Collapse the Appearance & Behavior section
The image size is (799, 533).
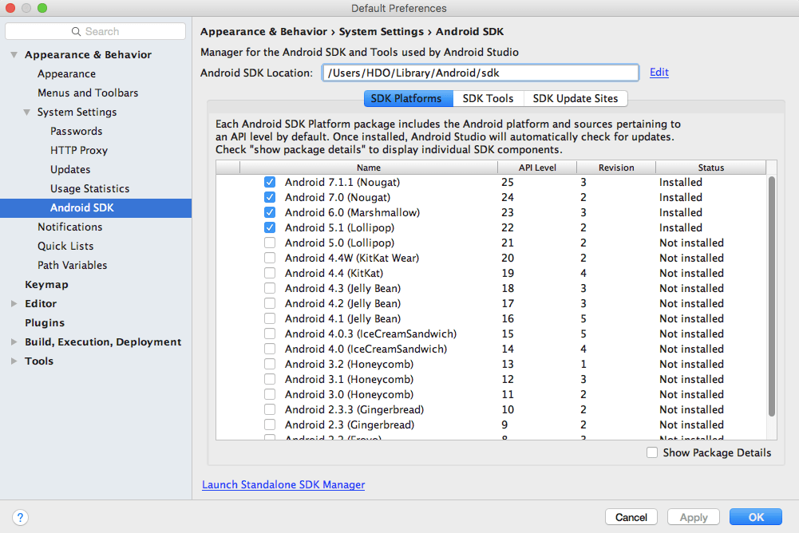click(14, 54)
